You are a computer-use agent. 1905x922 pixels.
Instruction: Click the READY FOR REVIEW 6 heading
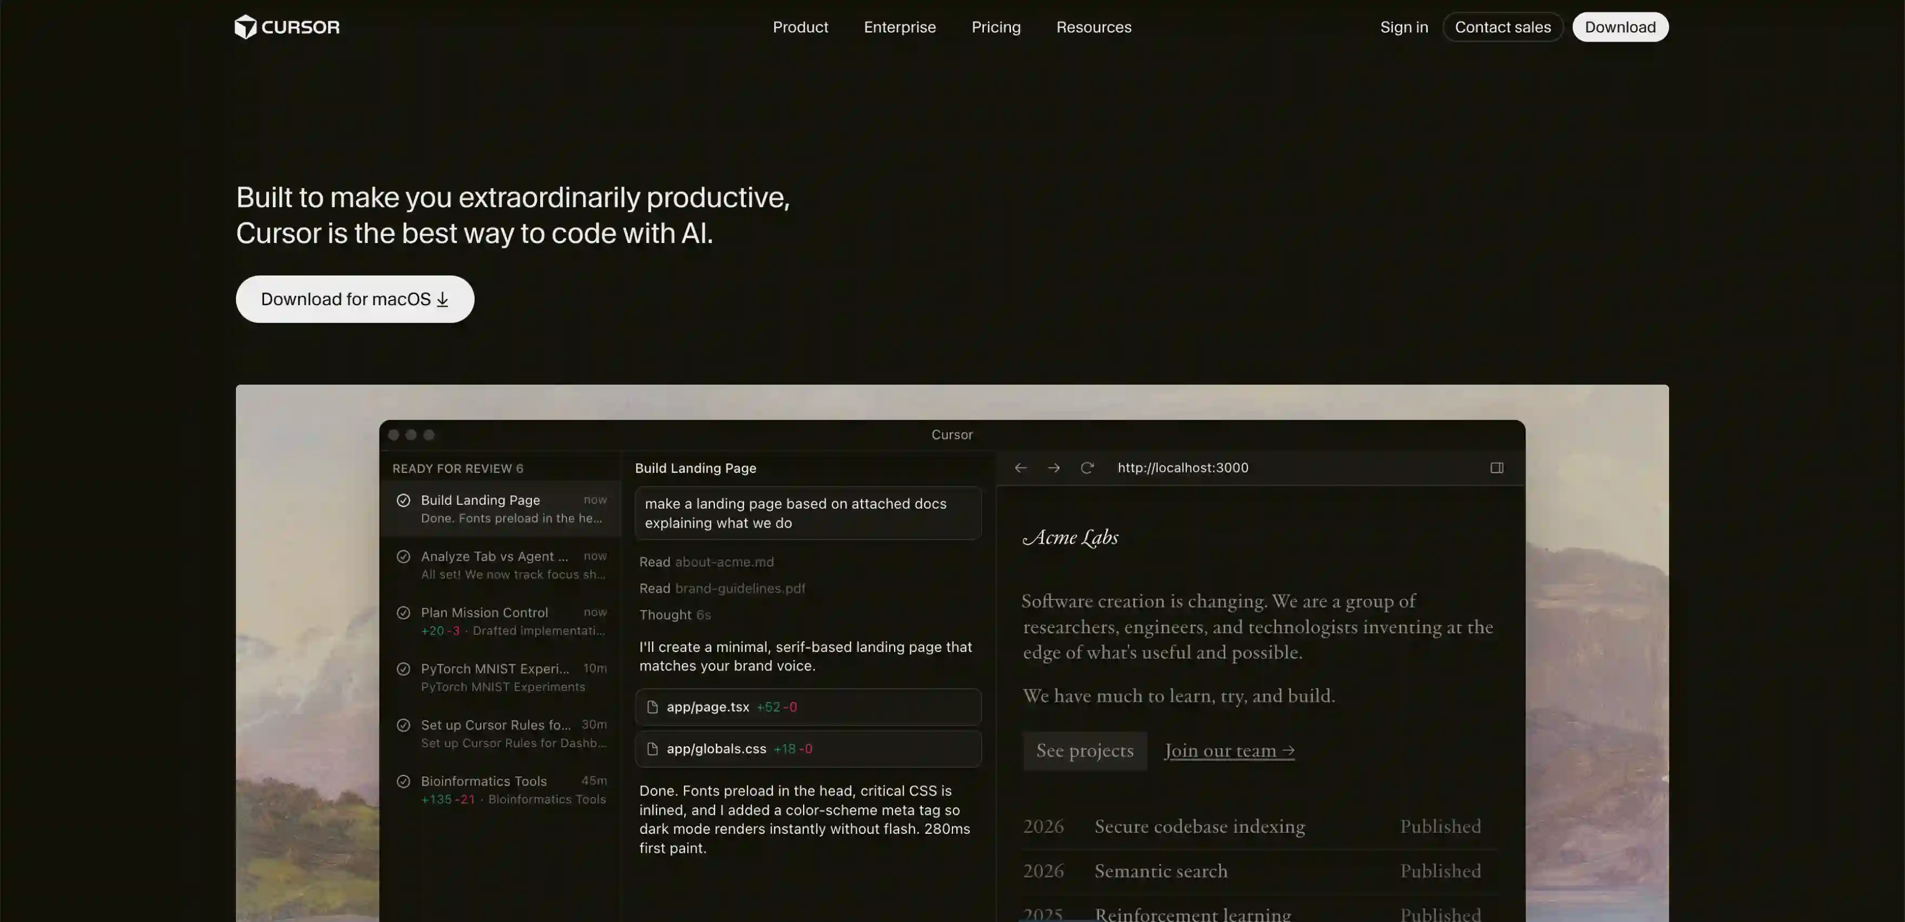pyautogui.click(x=458, y=469)
